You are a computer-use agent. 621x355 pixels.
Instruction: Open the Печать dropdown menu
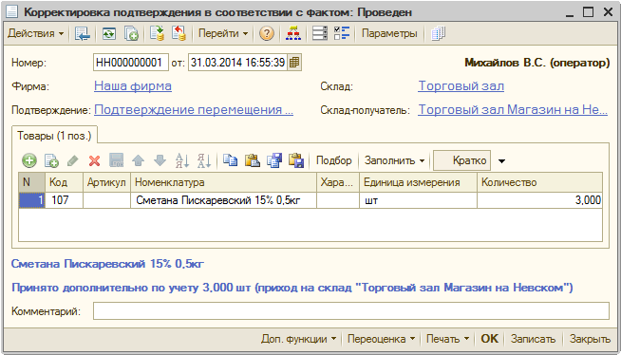pyautogui.click(x=447, y=339)
